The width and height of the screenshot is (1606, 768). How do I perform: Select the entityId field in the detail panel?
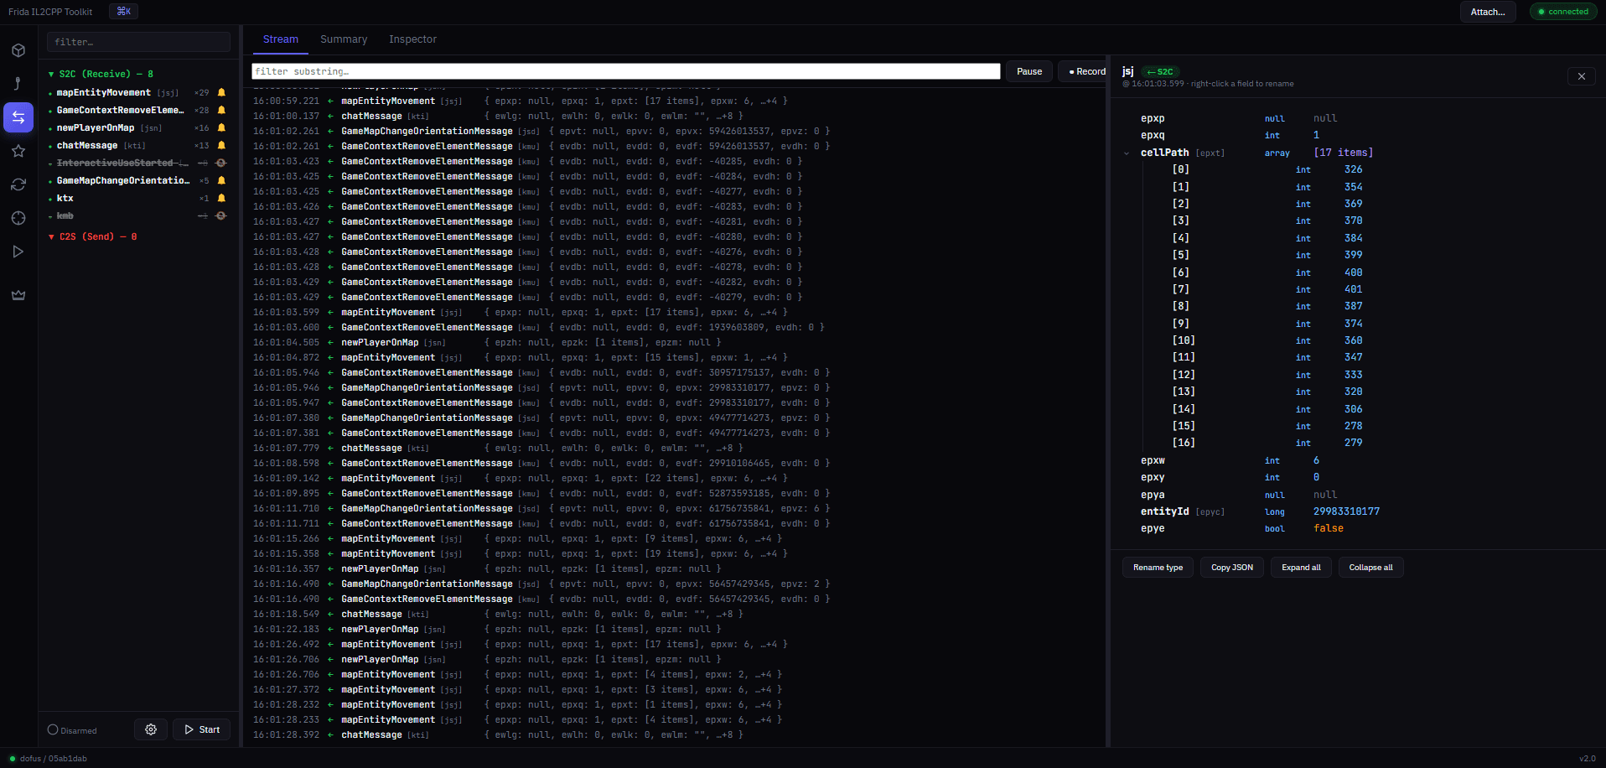click(x=1358, y=511)
